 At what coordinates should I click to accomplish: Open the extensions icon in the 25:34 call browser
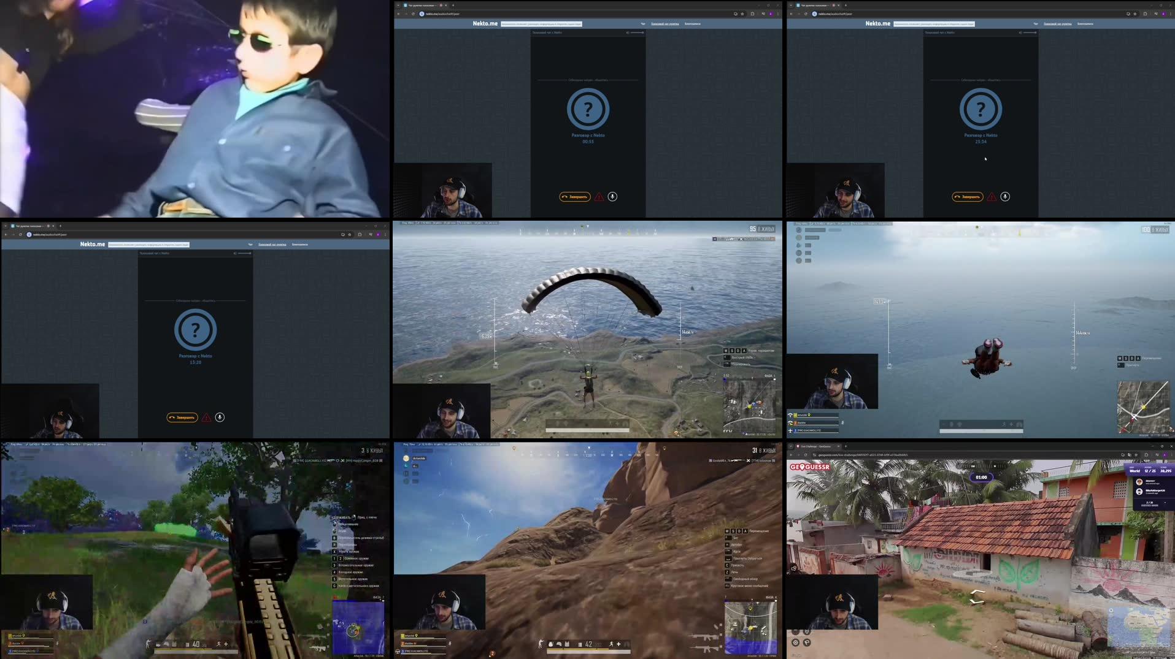1145,13
